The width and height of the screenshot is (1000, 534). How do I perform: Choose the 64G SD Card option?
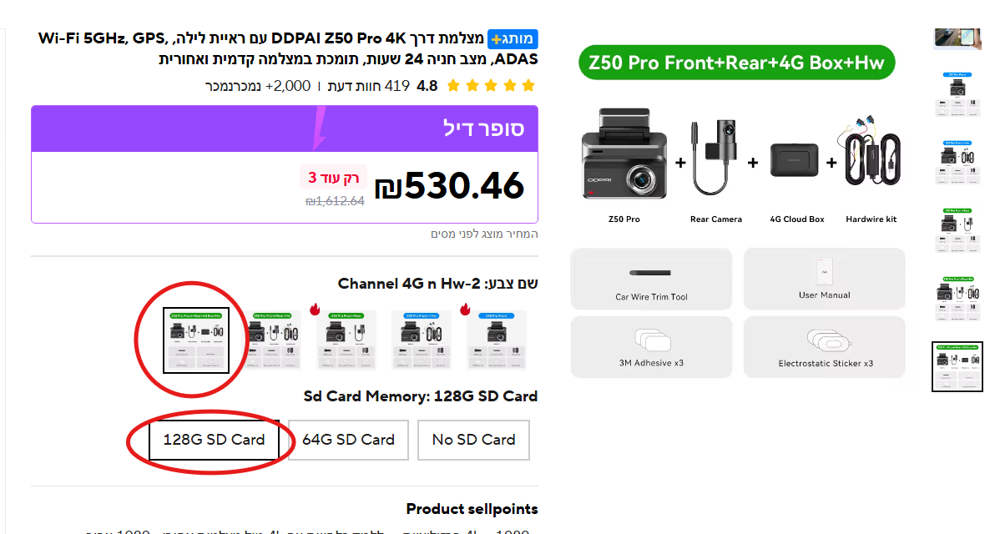[x=348, y=440]
